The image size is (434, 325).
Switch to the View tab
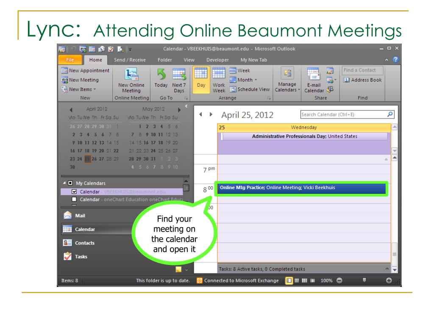(189, 60)
